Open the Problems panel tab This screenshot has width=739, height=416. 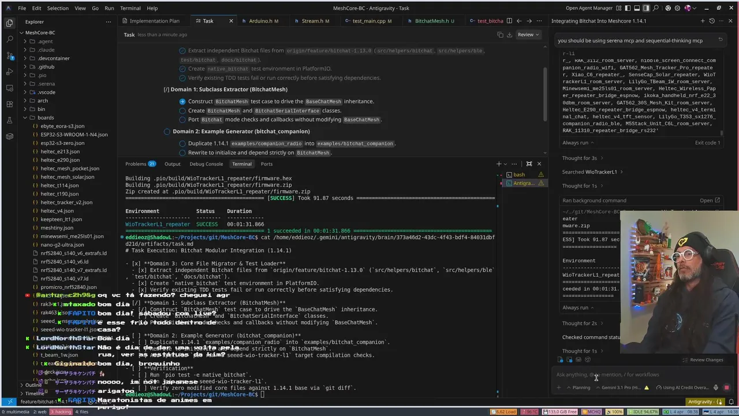[x=140, y=164]
